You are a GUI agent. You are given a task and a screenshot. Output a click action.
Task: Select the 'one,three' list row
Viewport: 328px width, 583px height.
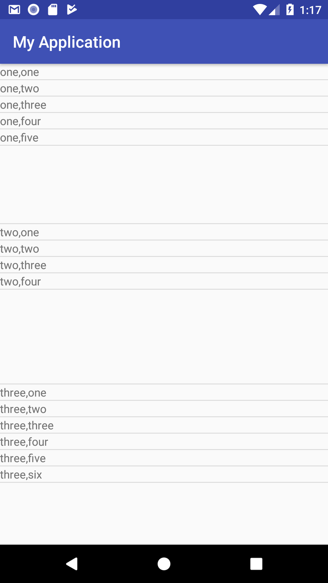click(x=164, y=105)
